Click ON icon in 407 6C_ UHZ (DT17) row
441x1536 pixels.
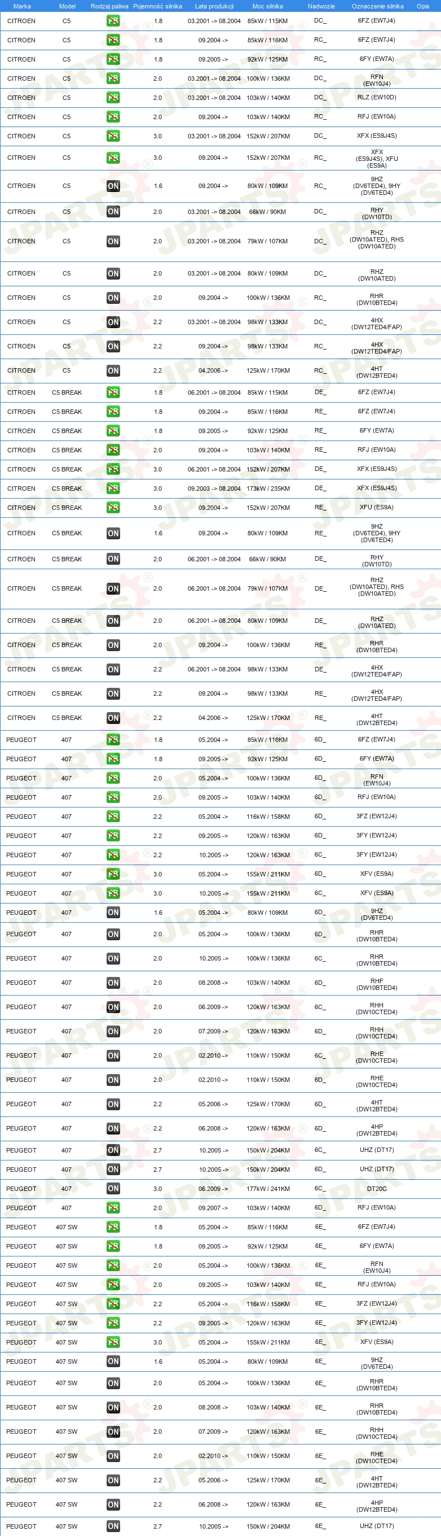click(x=113, y=1150)
